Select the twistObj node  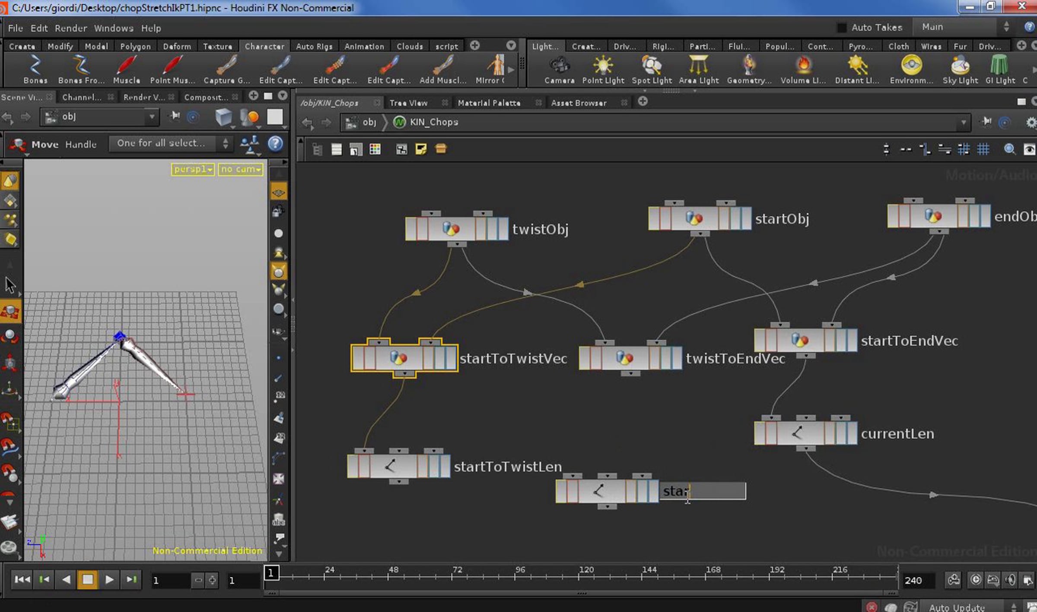(457, 228)
